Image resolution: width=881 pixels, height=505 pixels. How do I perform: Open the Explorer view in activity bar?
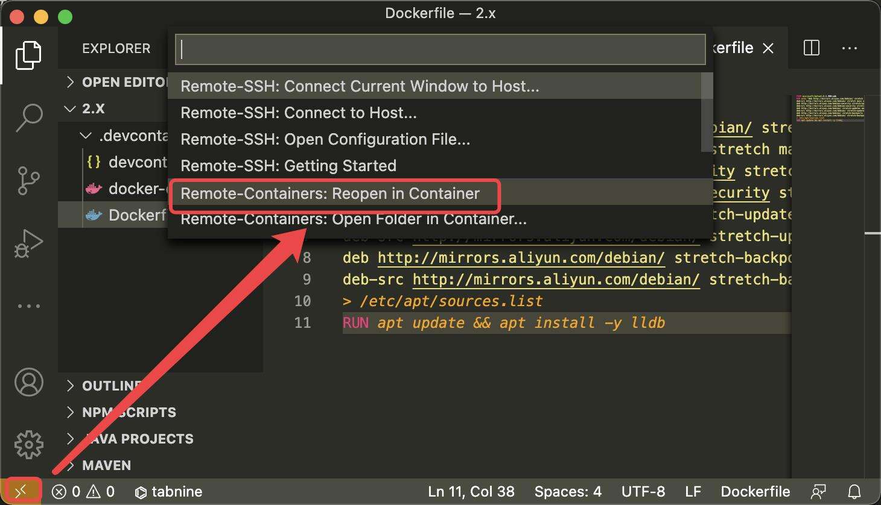pyautogui.click(x=28, y=55)
